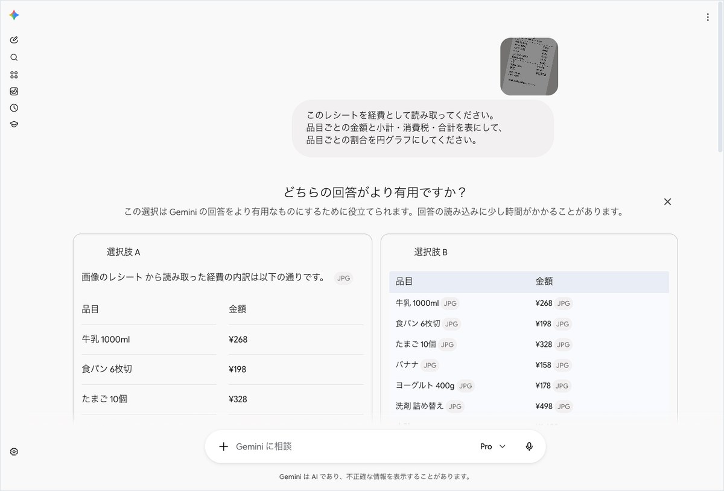The image size is (724, 491).
Task: Click the plus attach icon in prompt box
Action: tap(223, 446)
